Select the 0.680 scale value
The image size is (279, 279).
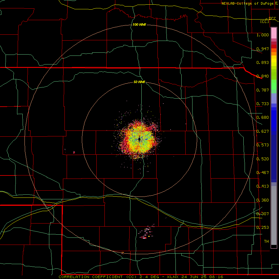[x=263, y=117]
